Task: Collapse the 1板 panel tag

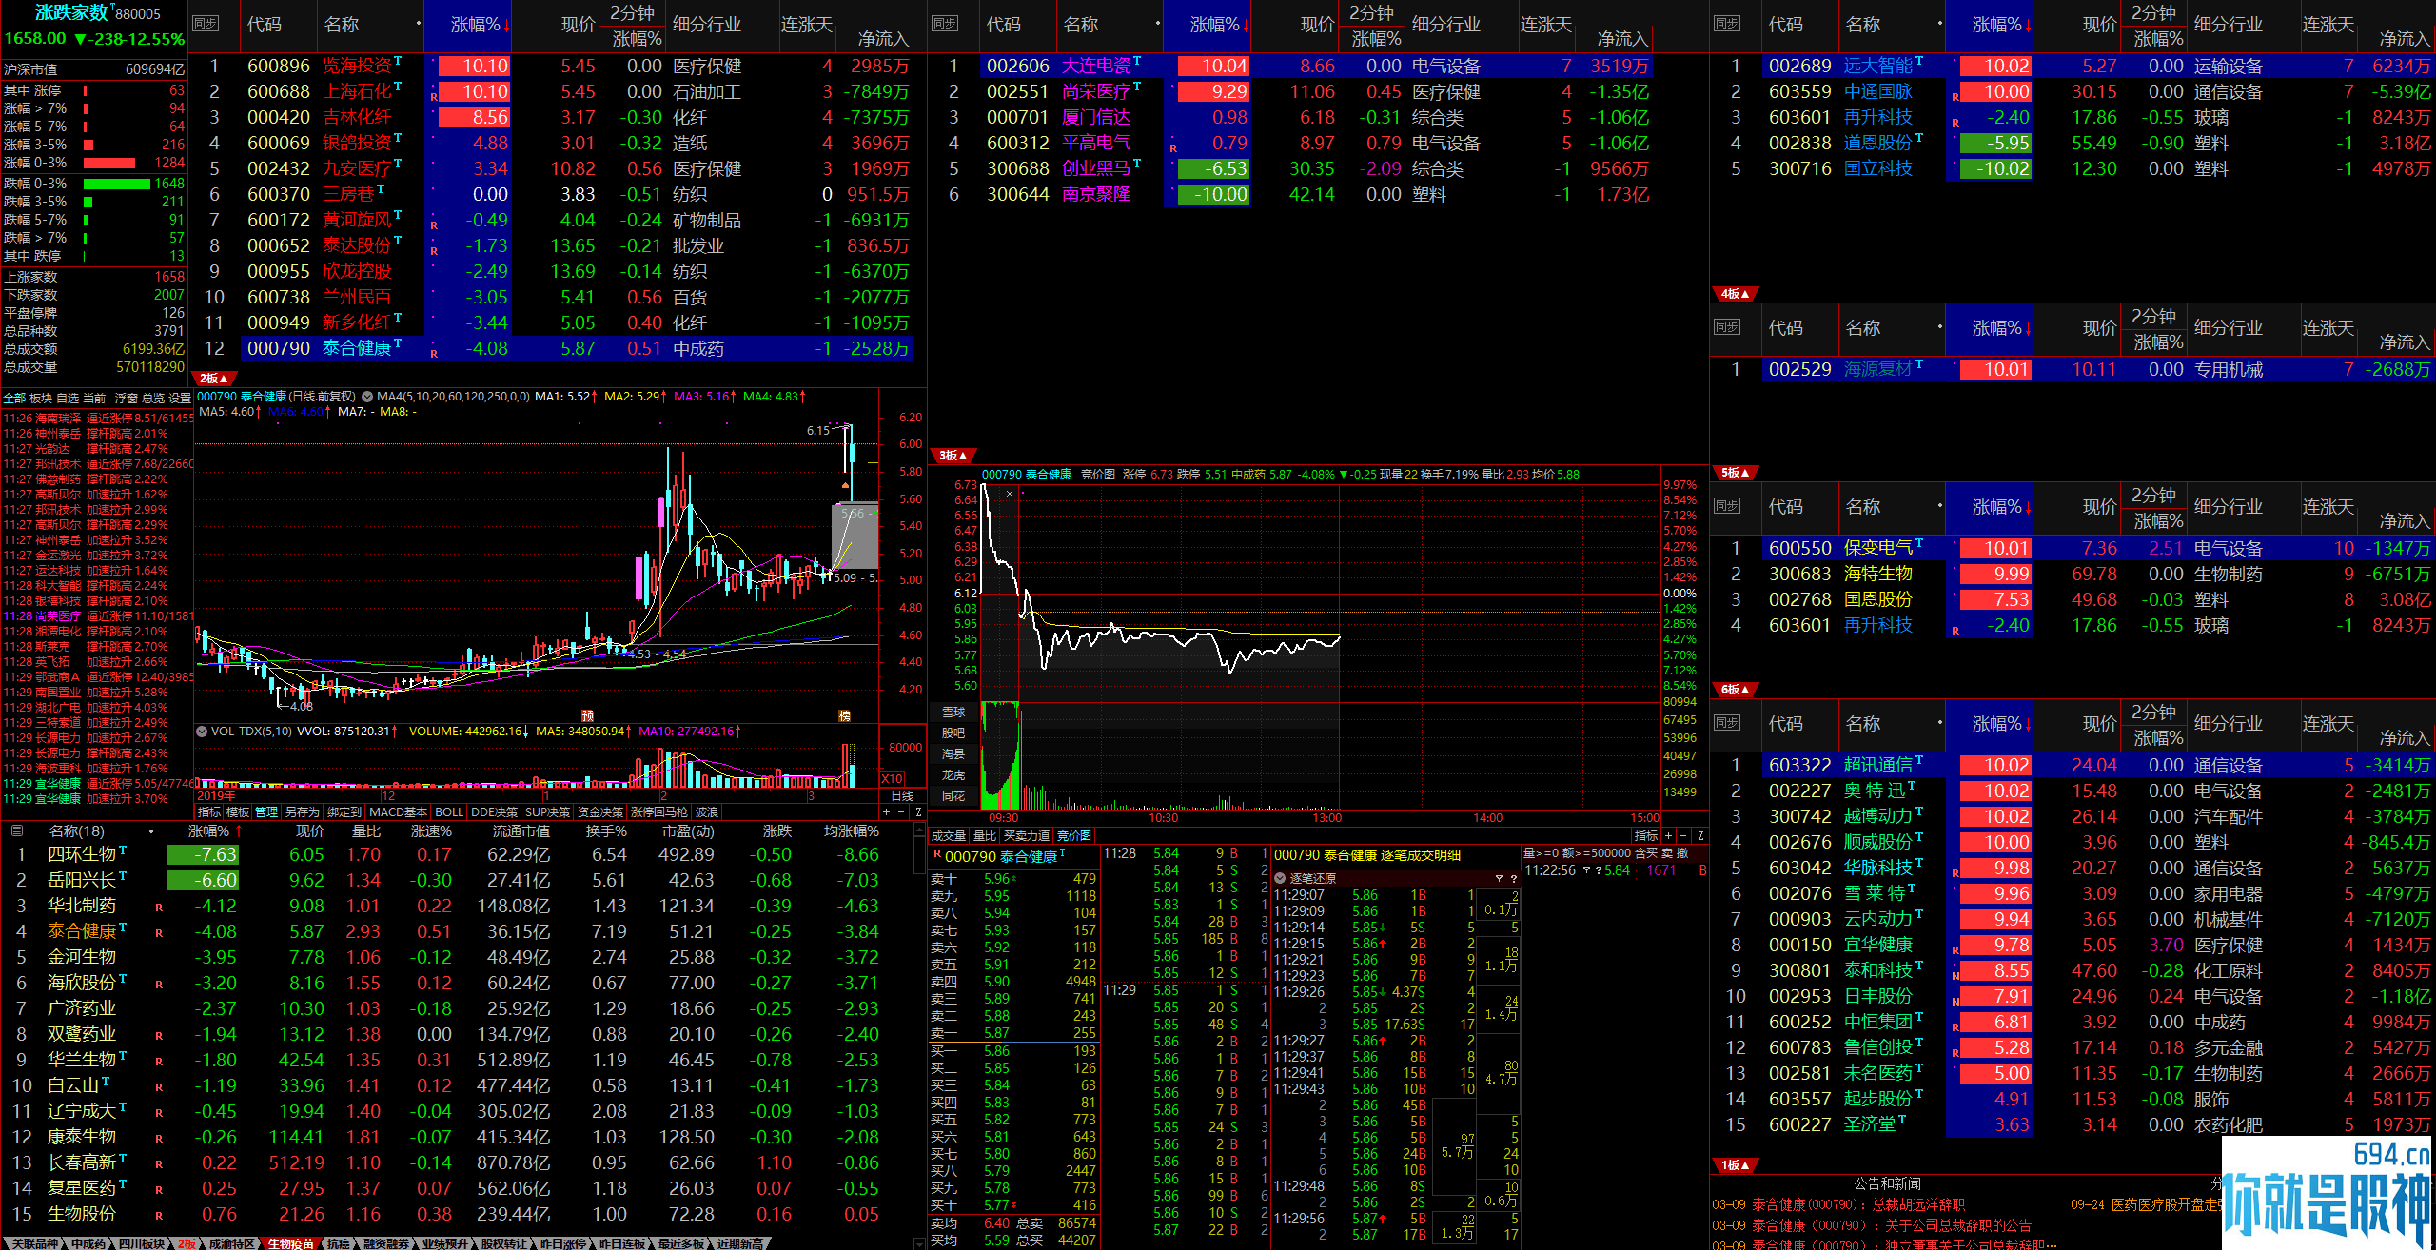Action: pyautogui.click(x=1735, y=1165)
